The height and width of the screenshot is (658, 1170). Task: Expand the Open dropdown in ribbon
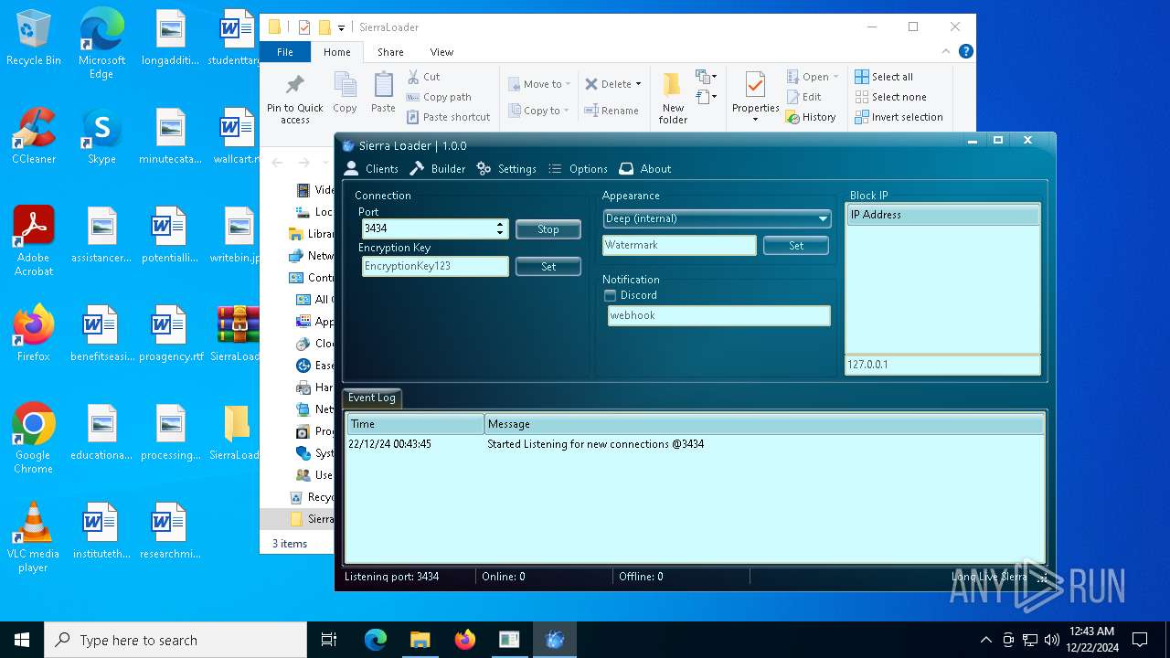tap(835, 77)
